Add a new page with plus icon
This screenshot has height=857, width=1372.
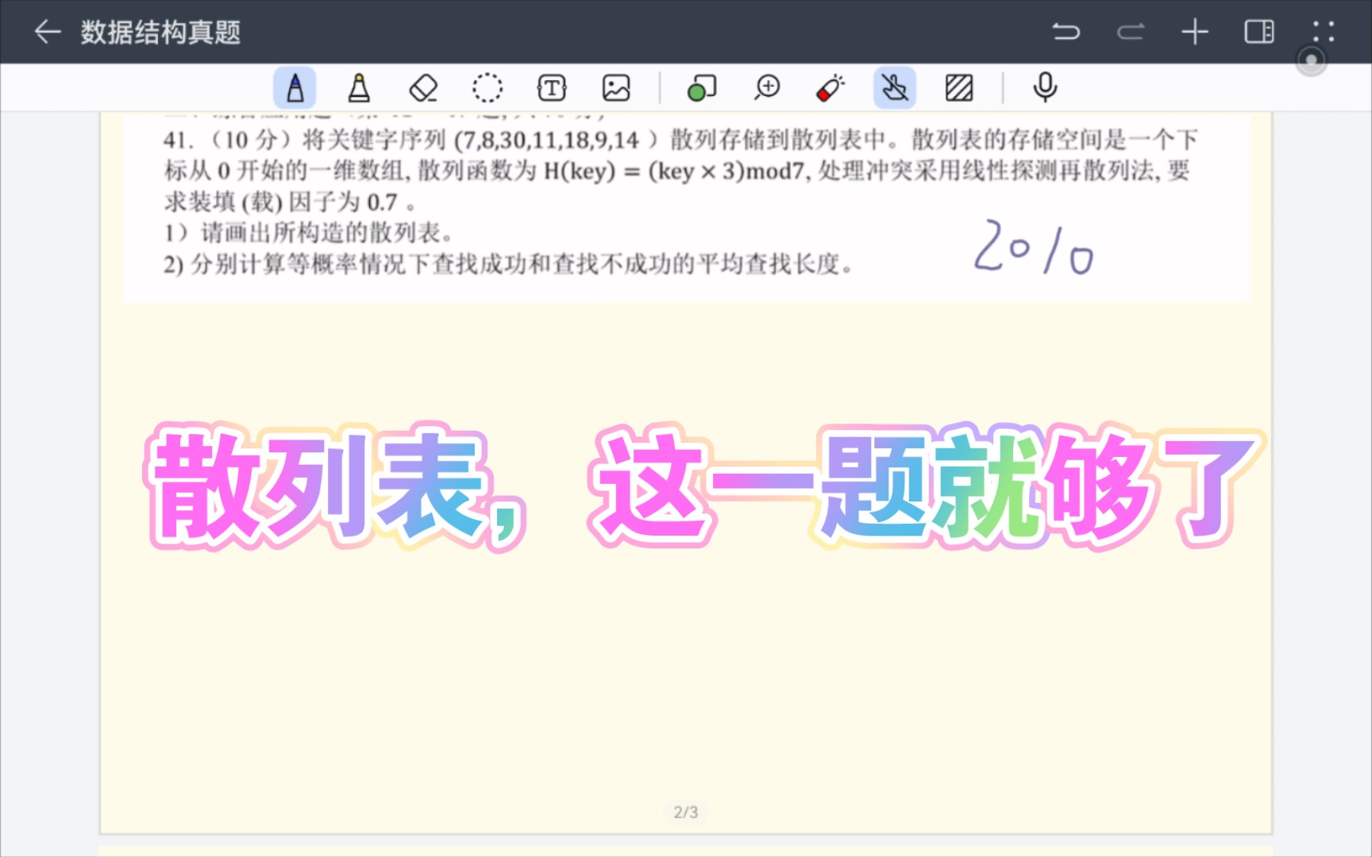coord(1194,32)
